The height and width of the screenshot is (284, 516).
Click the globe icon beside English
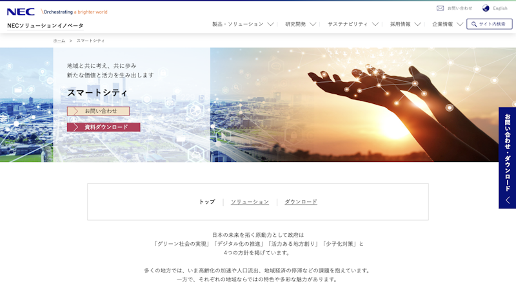click(x=486, y=8)
